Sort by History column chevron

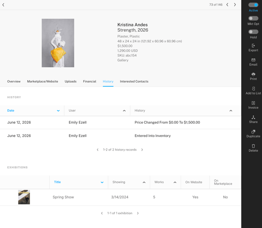click(x=231, y=111)
